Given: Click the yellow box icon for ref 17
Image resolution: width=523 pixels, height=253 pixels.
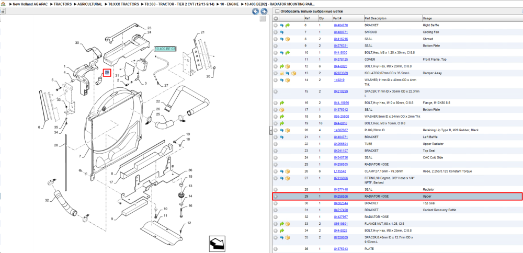Looking at the screenshot, I should (x=282, y=110).
